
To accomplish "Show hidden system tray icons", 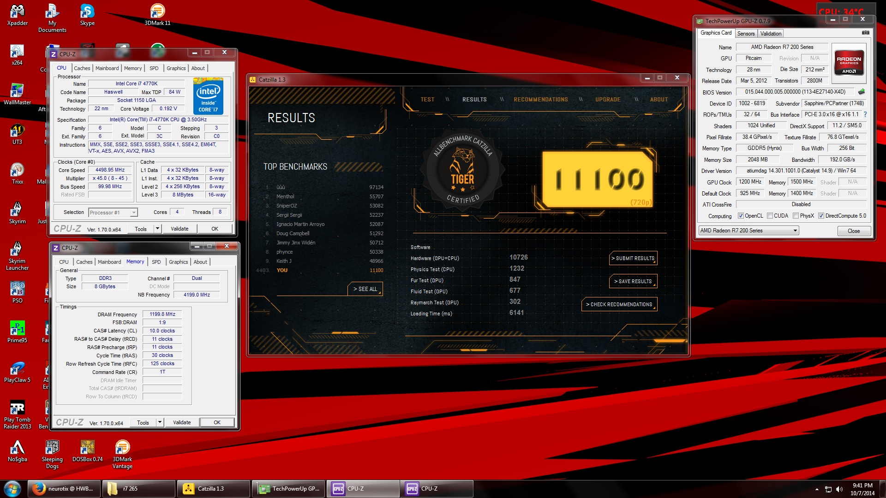I will tap(817, 489).
